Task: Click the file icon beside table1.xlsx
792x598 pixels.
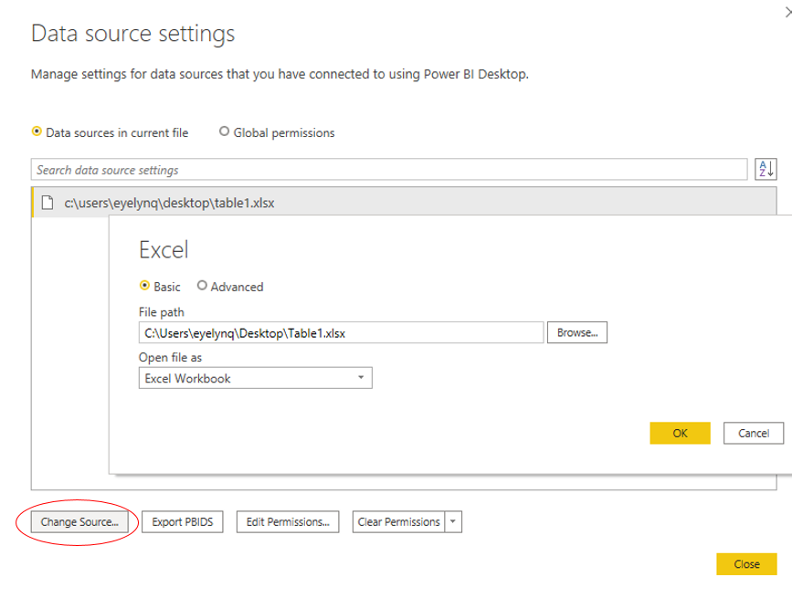Action: pyautogui.click(x=48, y=203)
